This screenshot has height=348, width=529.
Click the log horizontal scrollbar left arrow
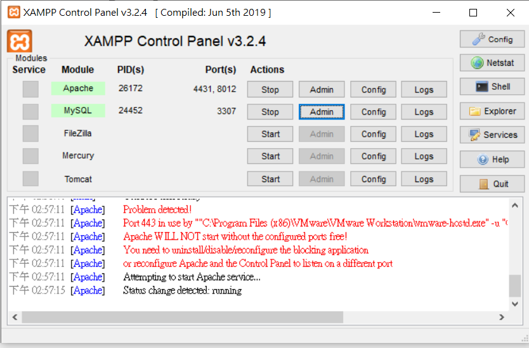[15, 317]
